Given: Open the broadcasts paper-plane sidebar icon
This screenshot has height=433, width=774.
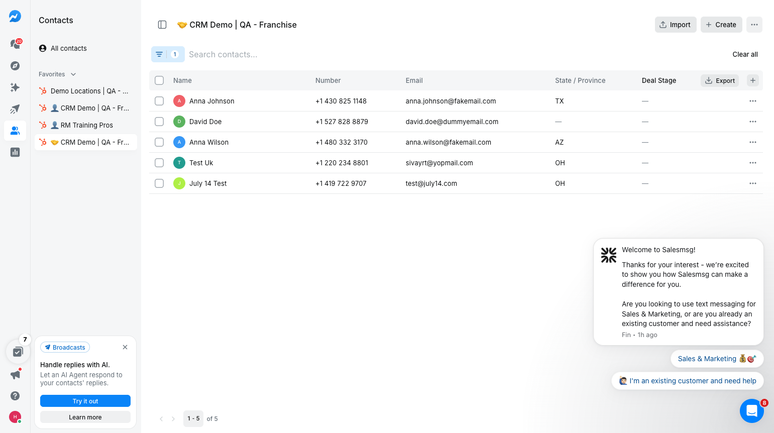Looking at the screenshot, I should click(x=15, y=109).
